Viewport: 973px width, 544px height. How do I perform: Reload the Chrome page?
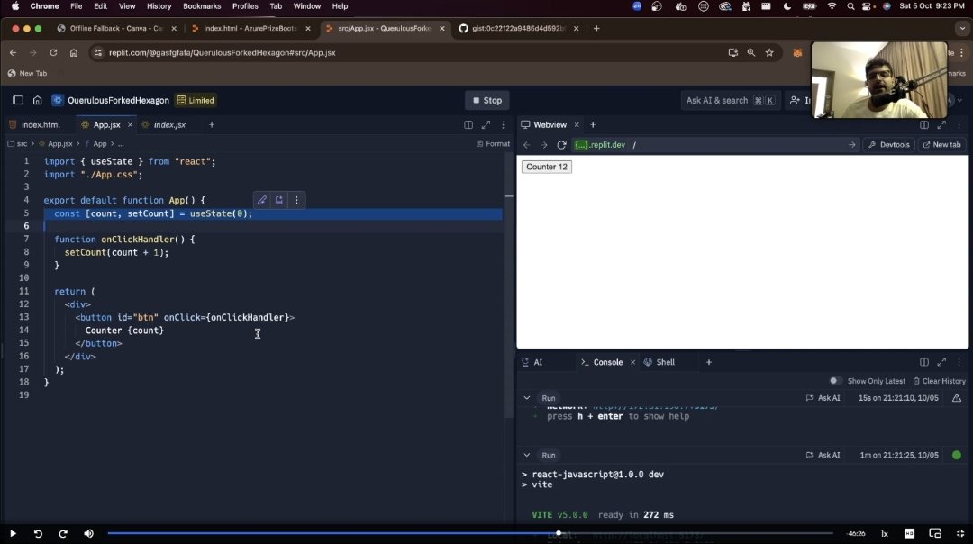(53, 53)
